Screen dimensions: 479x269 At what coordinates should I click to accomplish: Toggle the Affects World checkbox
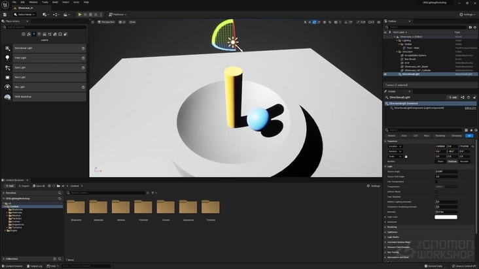click(x=437, y=191)
